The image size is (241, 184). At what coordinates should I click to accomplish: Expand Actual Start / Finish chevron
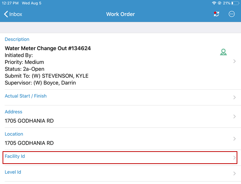(x=234, y=98)
